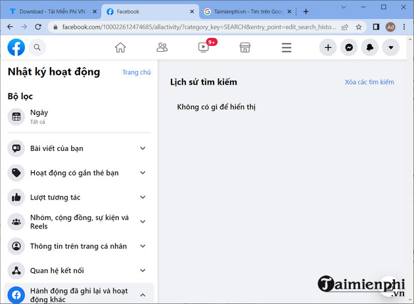Open the Watch video icon with 9+ badge
The height and width of the screenshot is (304, 414).
(x=204, y=47)
